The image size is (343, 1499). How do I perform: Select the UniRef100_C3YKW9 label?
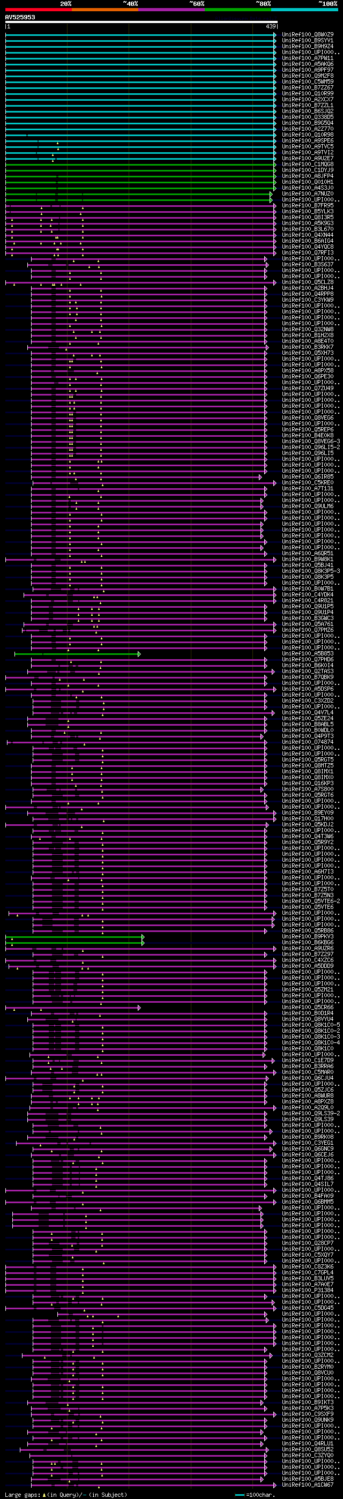click(308, 300)
